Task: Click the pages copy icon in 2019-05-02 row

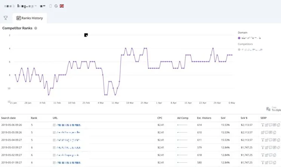Action: pyautogui.click(x=275, y=155)
